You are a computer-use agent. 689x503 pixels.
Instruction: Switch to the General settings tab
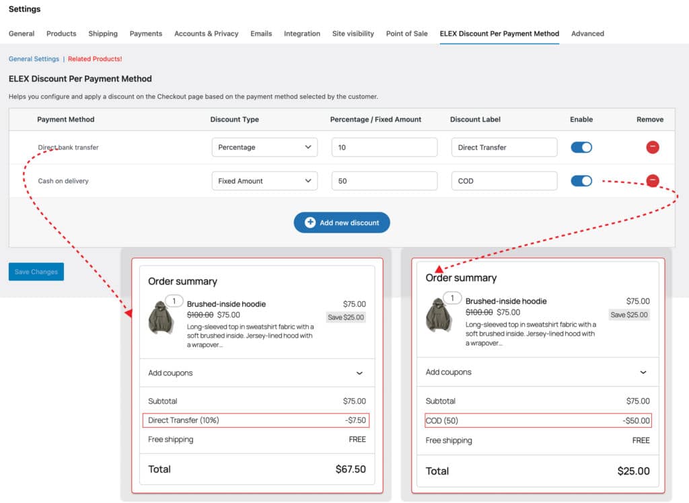22,34
